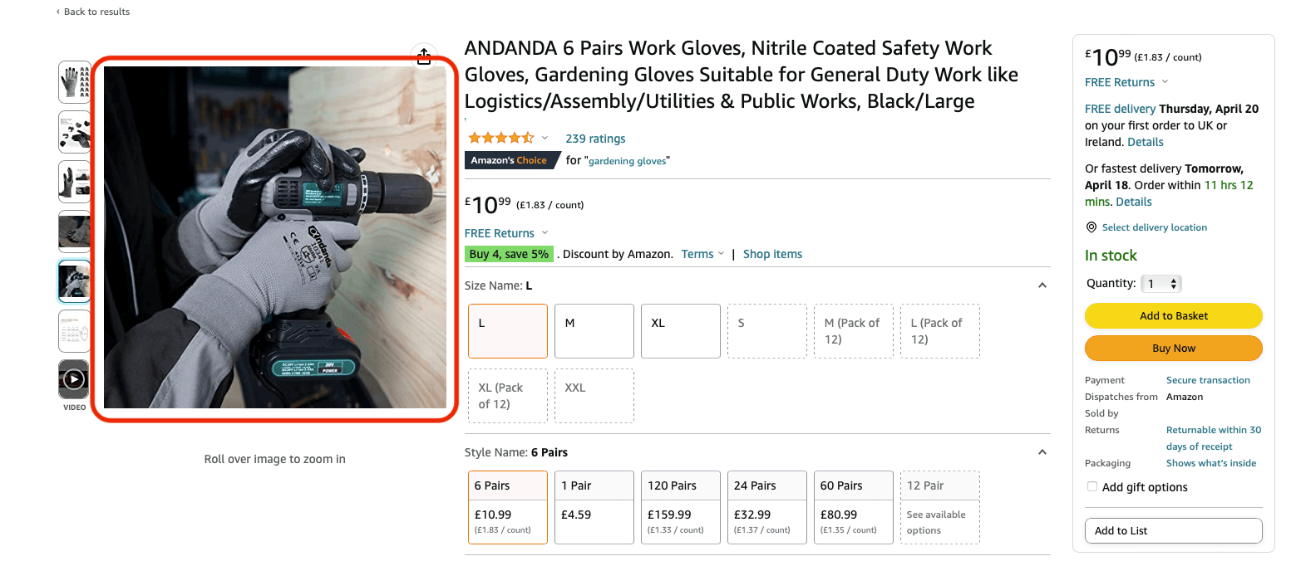
Task: Select the first glove thumbnail image
Action: 74,81
